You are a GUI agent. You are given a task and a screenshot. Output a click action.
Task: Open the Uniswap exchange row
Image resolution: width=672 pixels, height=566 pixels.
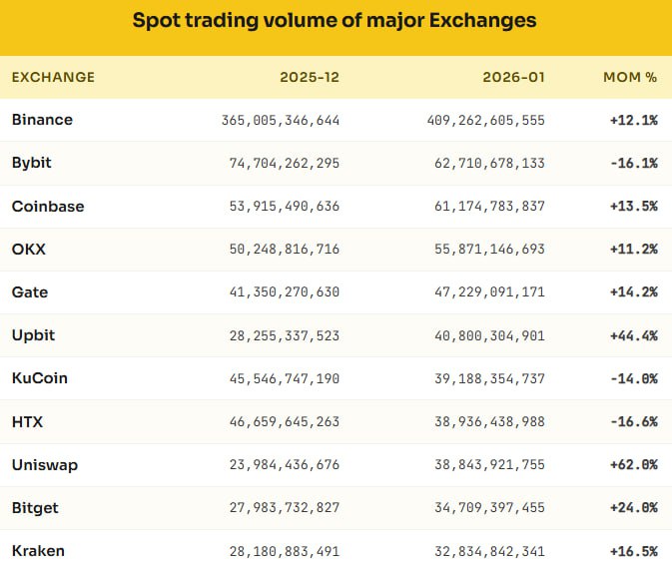(x=44, y=464)
